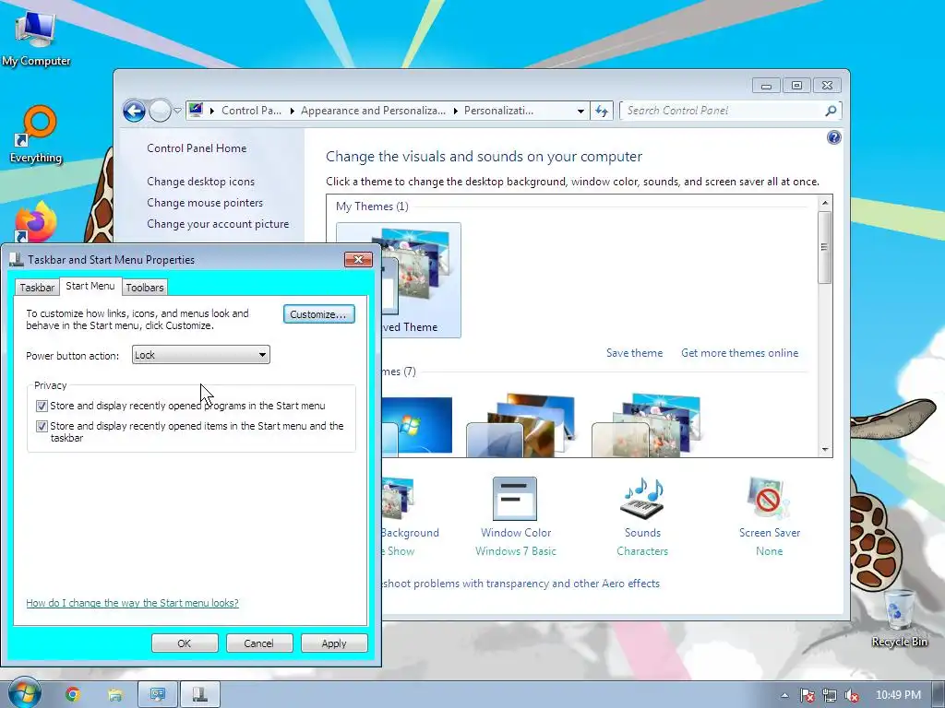The image size is (945, 708).
Task: Click Cancel in Taskbar Properties dialog
Action: [259, 643]
